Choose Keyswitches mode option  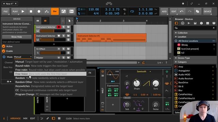click(50, 86)
